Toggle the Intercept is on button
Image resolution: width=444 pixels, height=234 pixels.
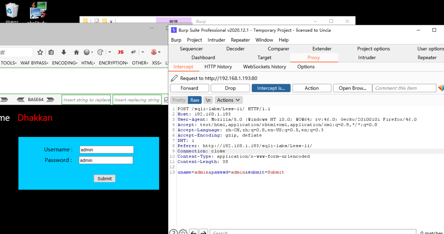pos(271,88)
